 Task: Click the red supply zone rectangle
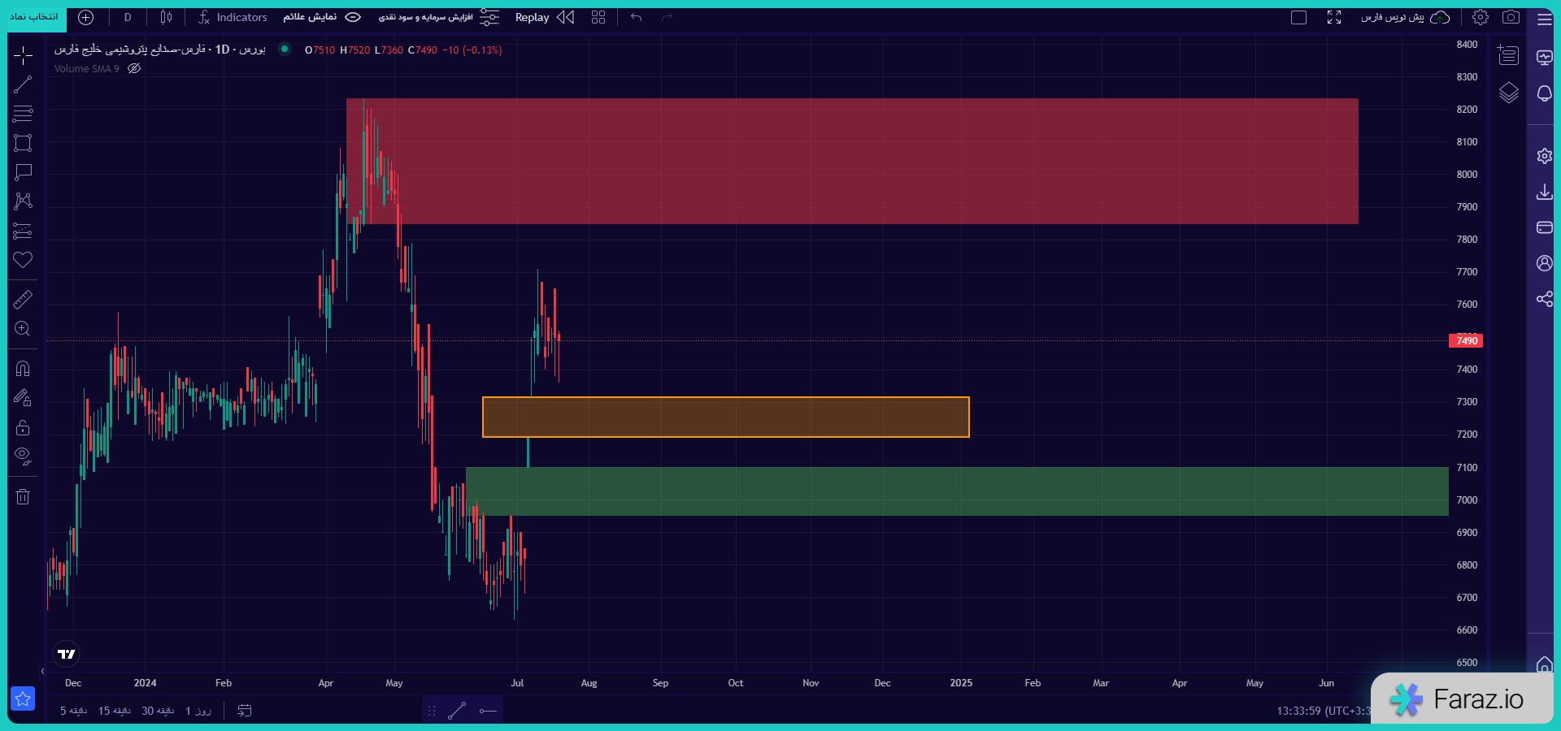pyautogui.click(x=852, y=161)
